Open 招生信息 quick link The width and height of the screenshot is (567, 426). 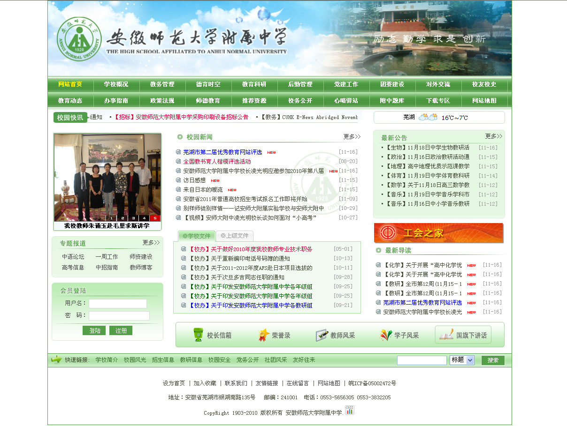tap(163, 360)
